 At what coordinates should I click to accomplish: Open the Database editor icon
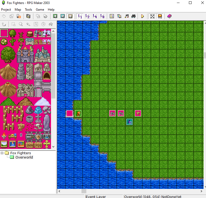(112, 16)
